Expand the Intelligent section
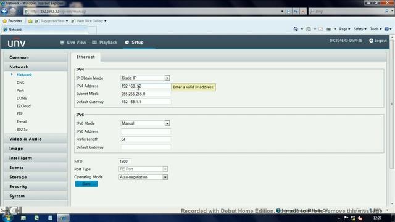395x222 pixels. coord(36,158)
